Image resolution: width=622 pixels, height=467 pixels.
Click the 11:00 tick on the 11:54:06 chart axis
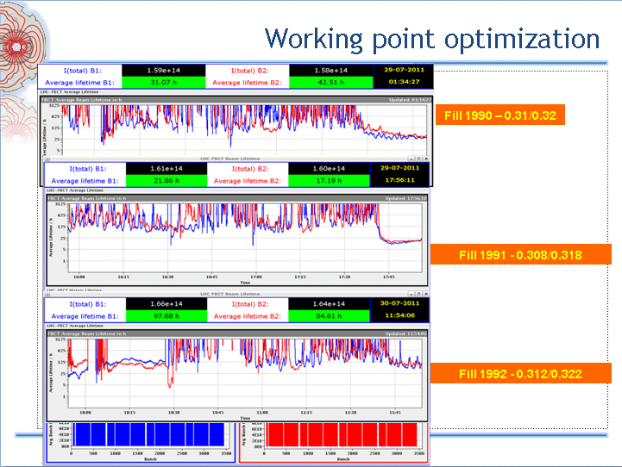262,413
